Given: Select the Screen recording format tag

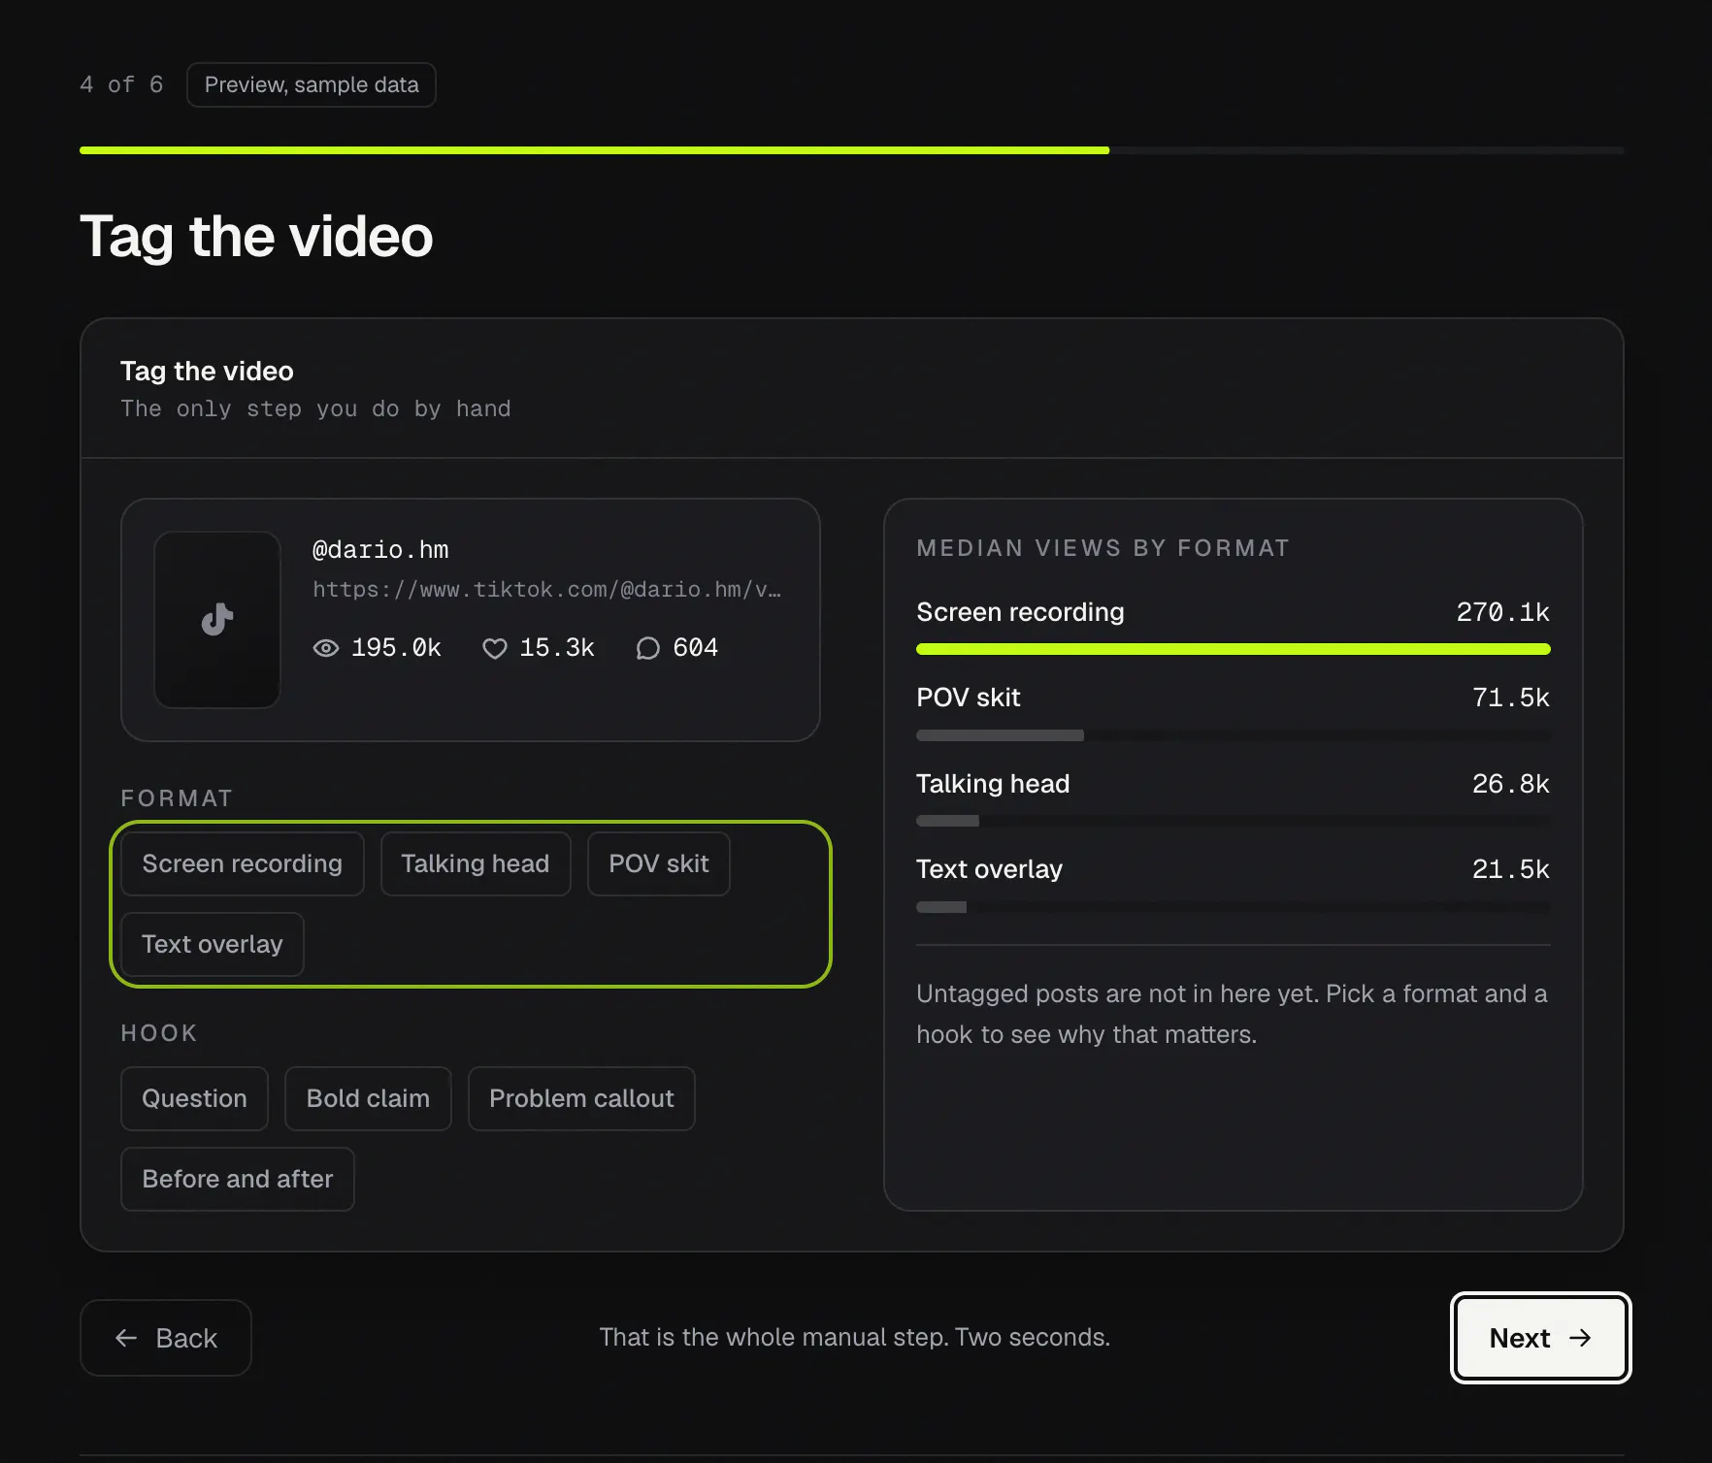Looking at the screenshot, I should pos(243,863).
